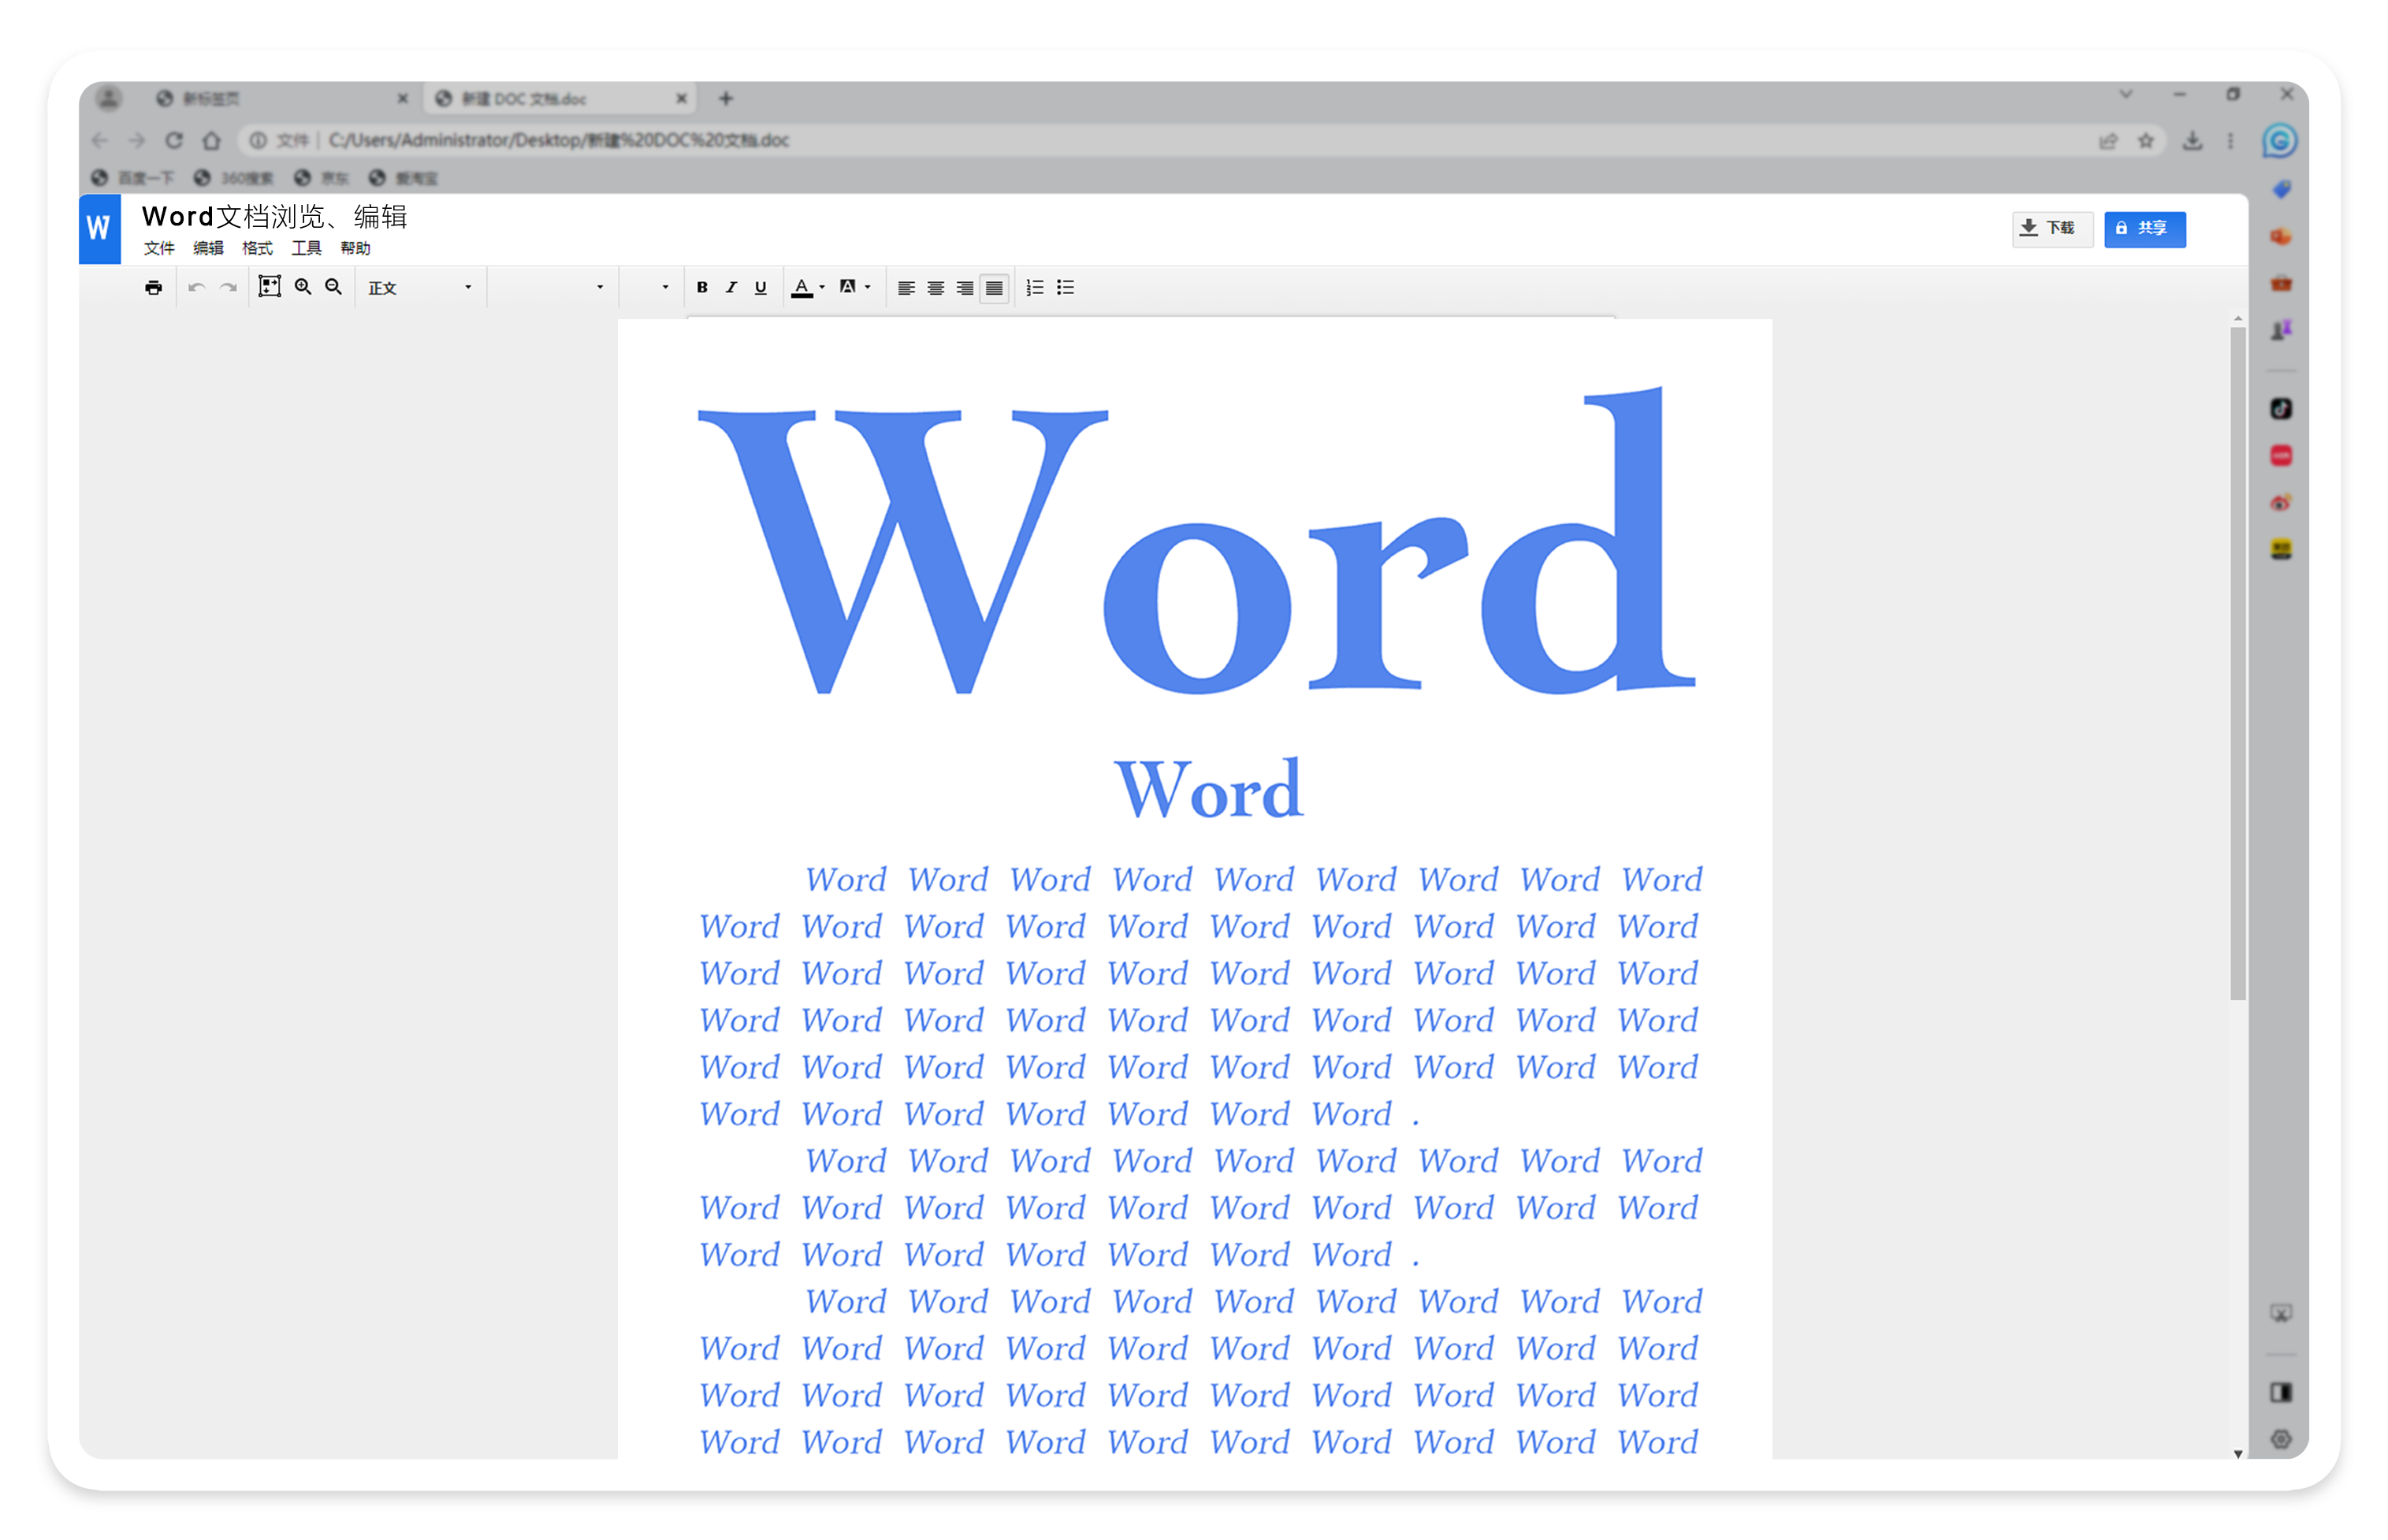
Task: Zoom in on the document
Action: [303, 287]
